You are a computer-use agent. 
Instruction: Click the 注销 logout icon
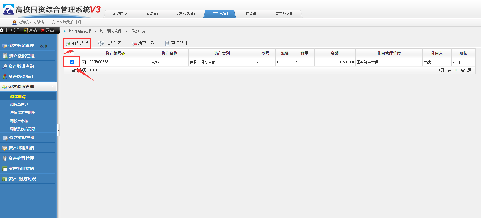(26, 30)
